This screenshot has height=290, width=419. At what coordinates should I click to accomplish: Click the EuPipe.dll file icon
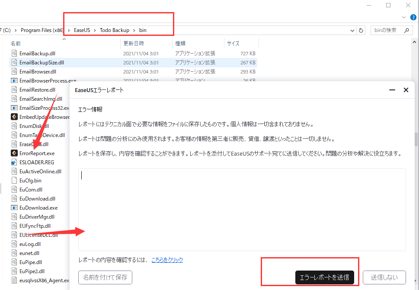click(14, 262)
